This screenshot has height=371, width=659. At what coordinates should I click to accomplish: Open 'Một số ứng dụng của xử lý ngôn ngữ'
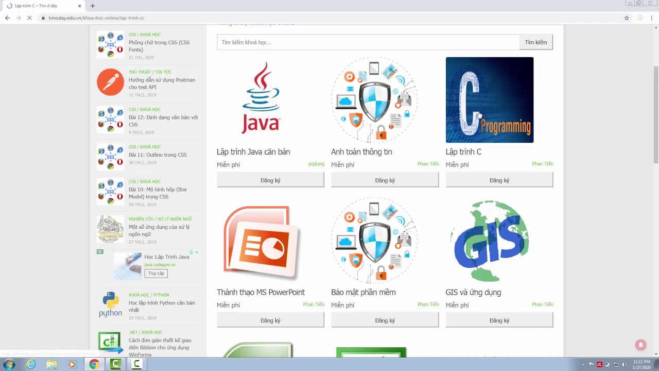click(x=159, y=230)
